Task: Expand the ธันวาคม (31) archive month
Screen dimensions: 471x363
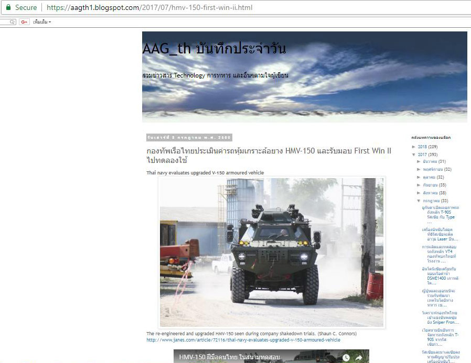Action: 419,162
